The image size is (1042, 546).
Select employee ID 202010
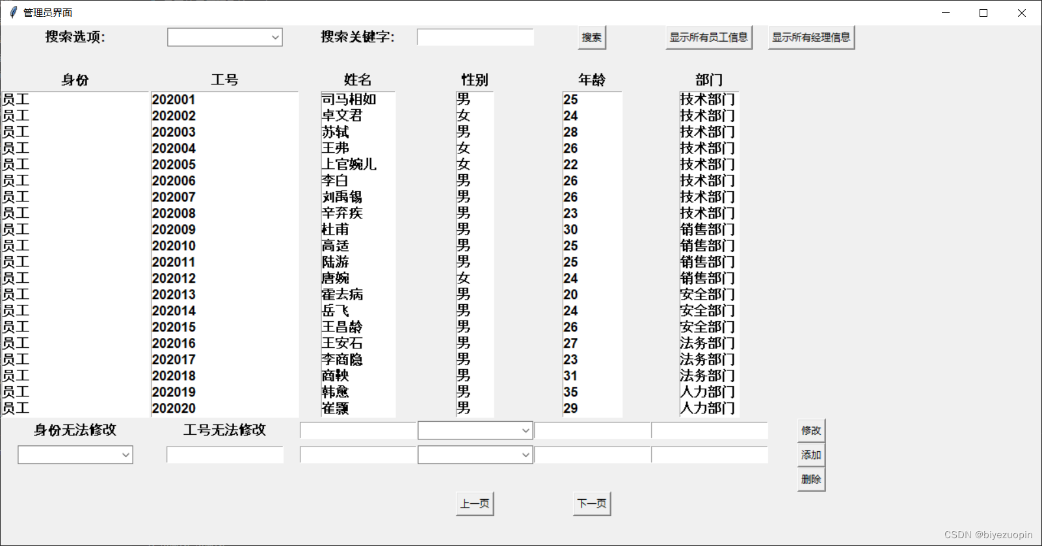(174, 246)
